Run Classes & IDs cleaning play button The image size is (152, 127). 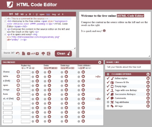pos(148,82)
